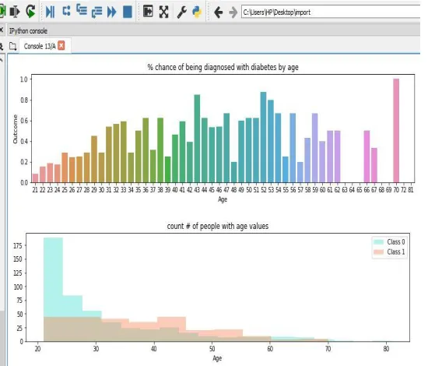This screenshot has width=428, height=366.
Task: Click the '% chance of being diagnosed' title
Action: click(x=223, y=67)
